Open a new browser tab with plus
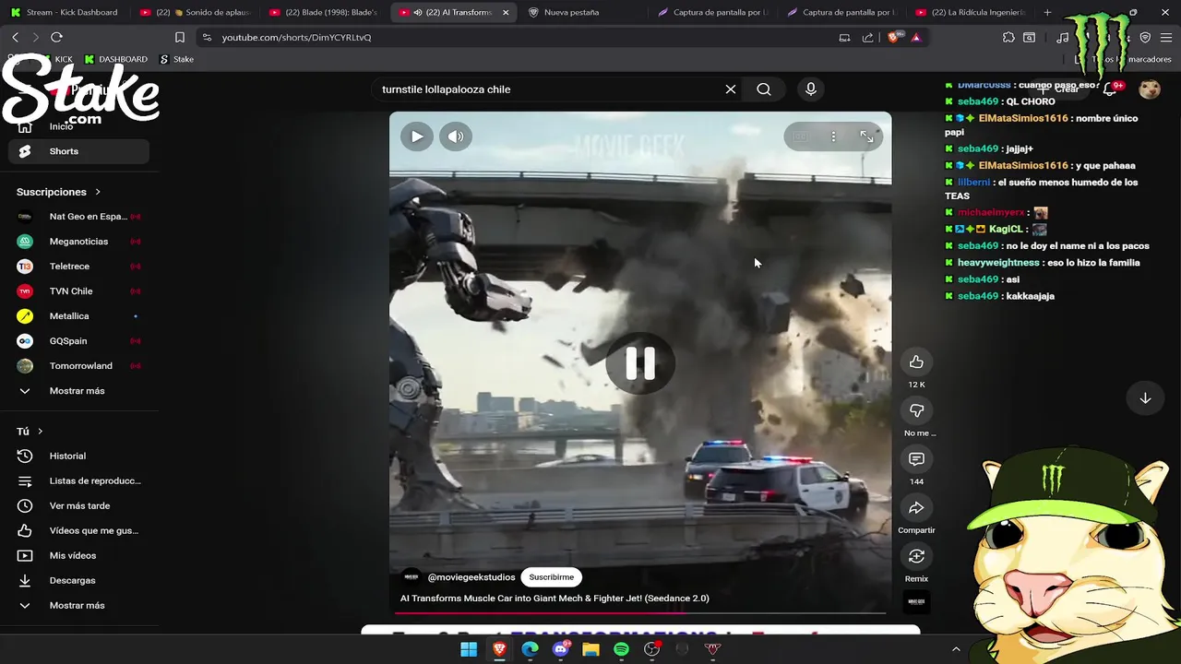 (1047, 12)
